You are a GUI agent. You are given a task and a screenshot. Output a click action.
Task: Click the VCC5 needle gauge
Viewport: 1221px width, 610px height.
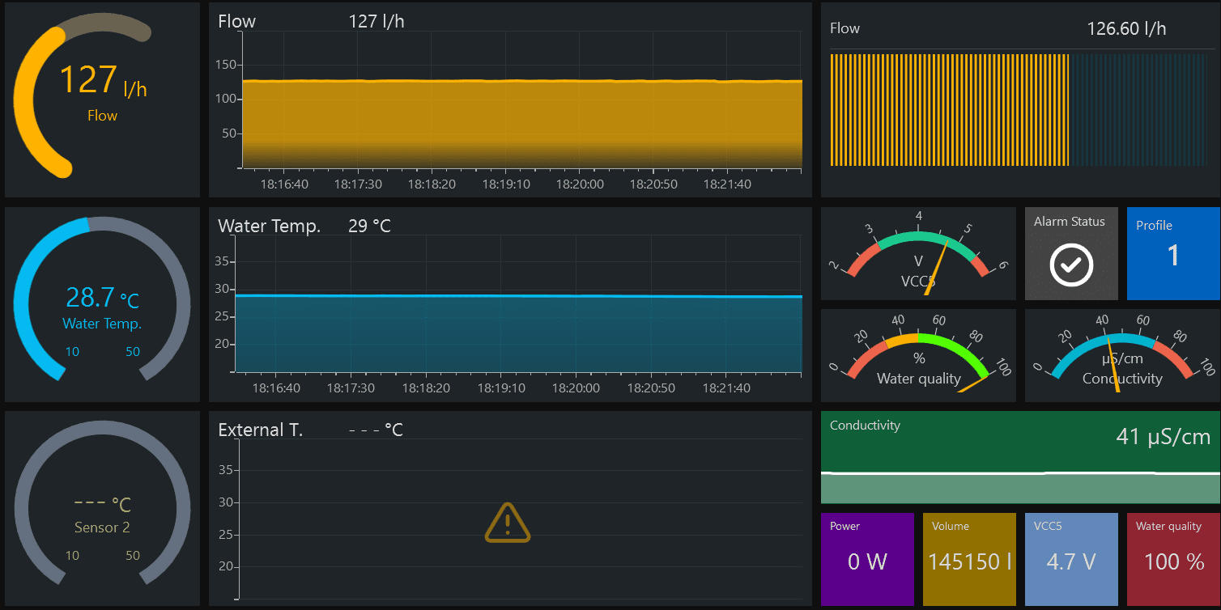[918, 253]
